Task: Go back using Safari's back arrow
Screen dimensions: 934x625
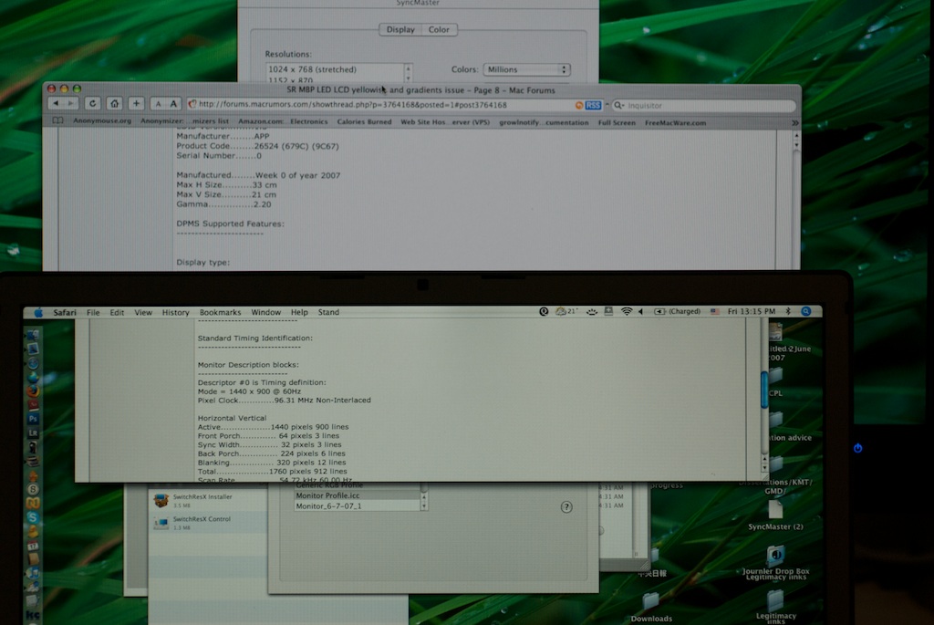Action: 56,104
